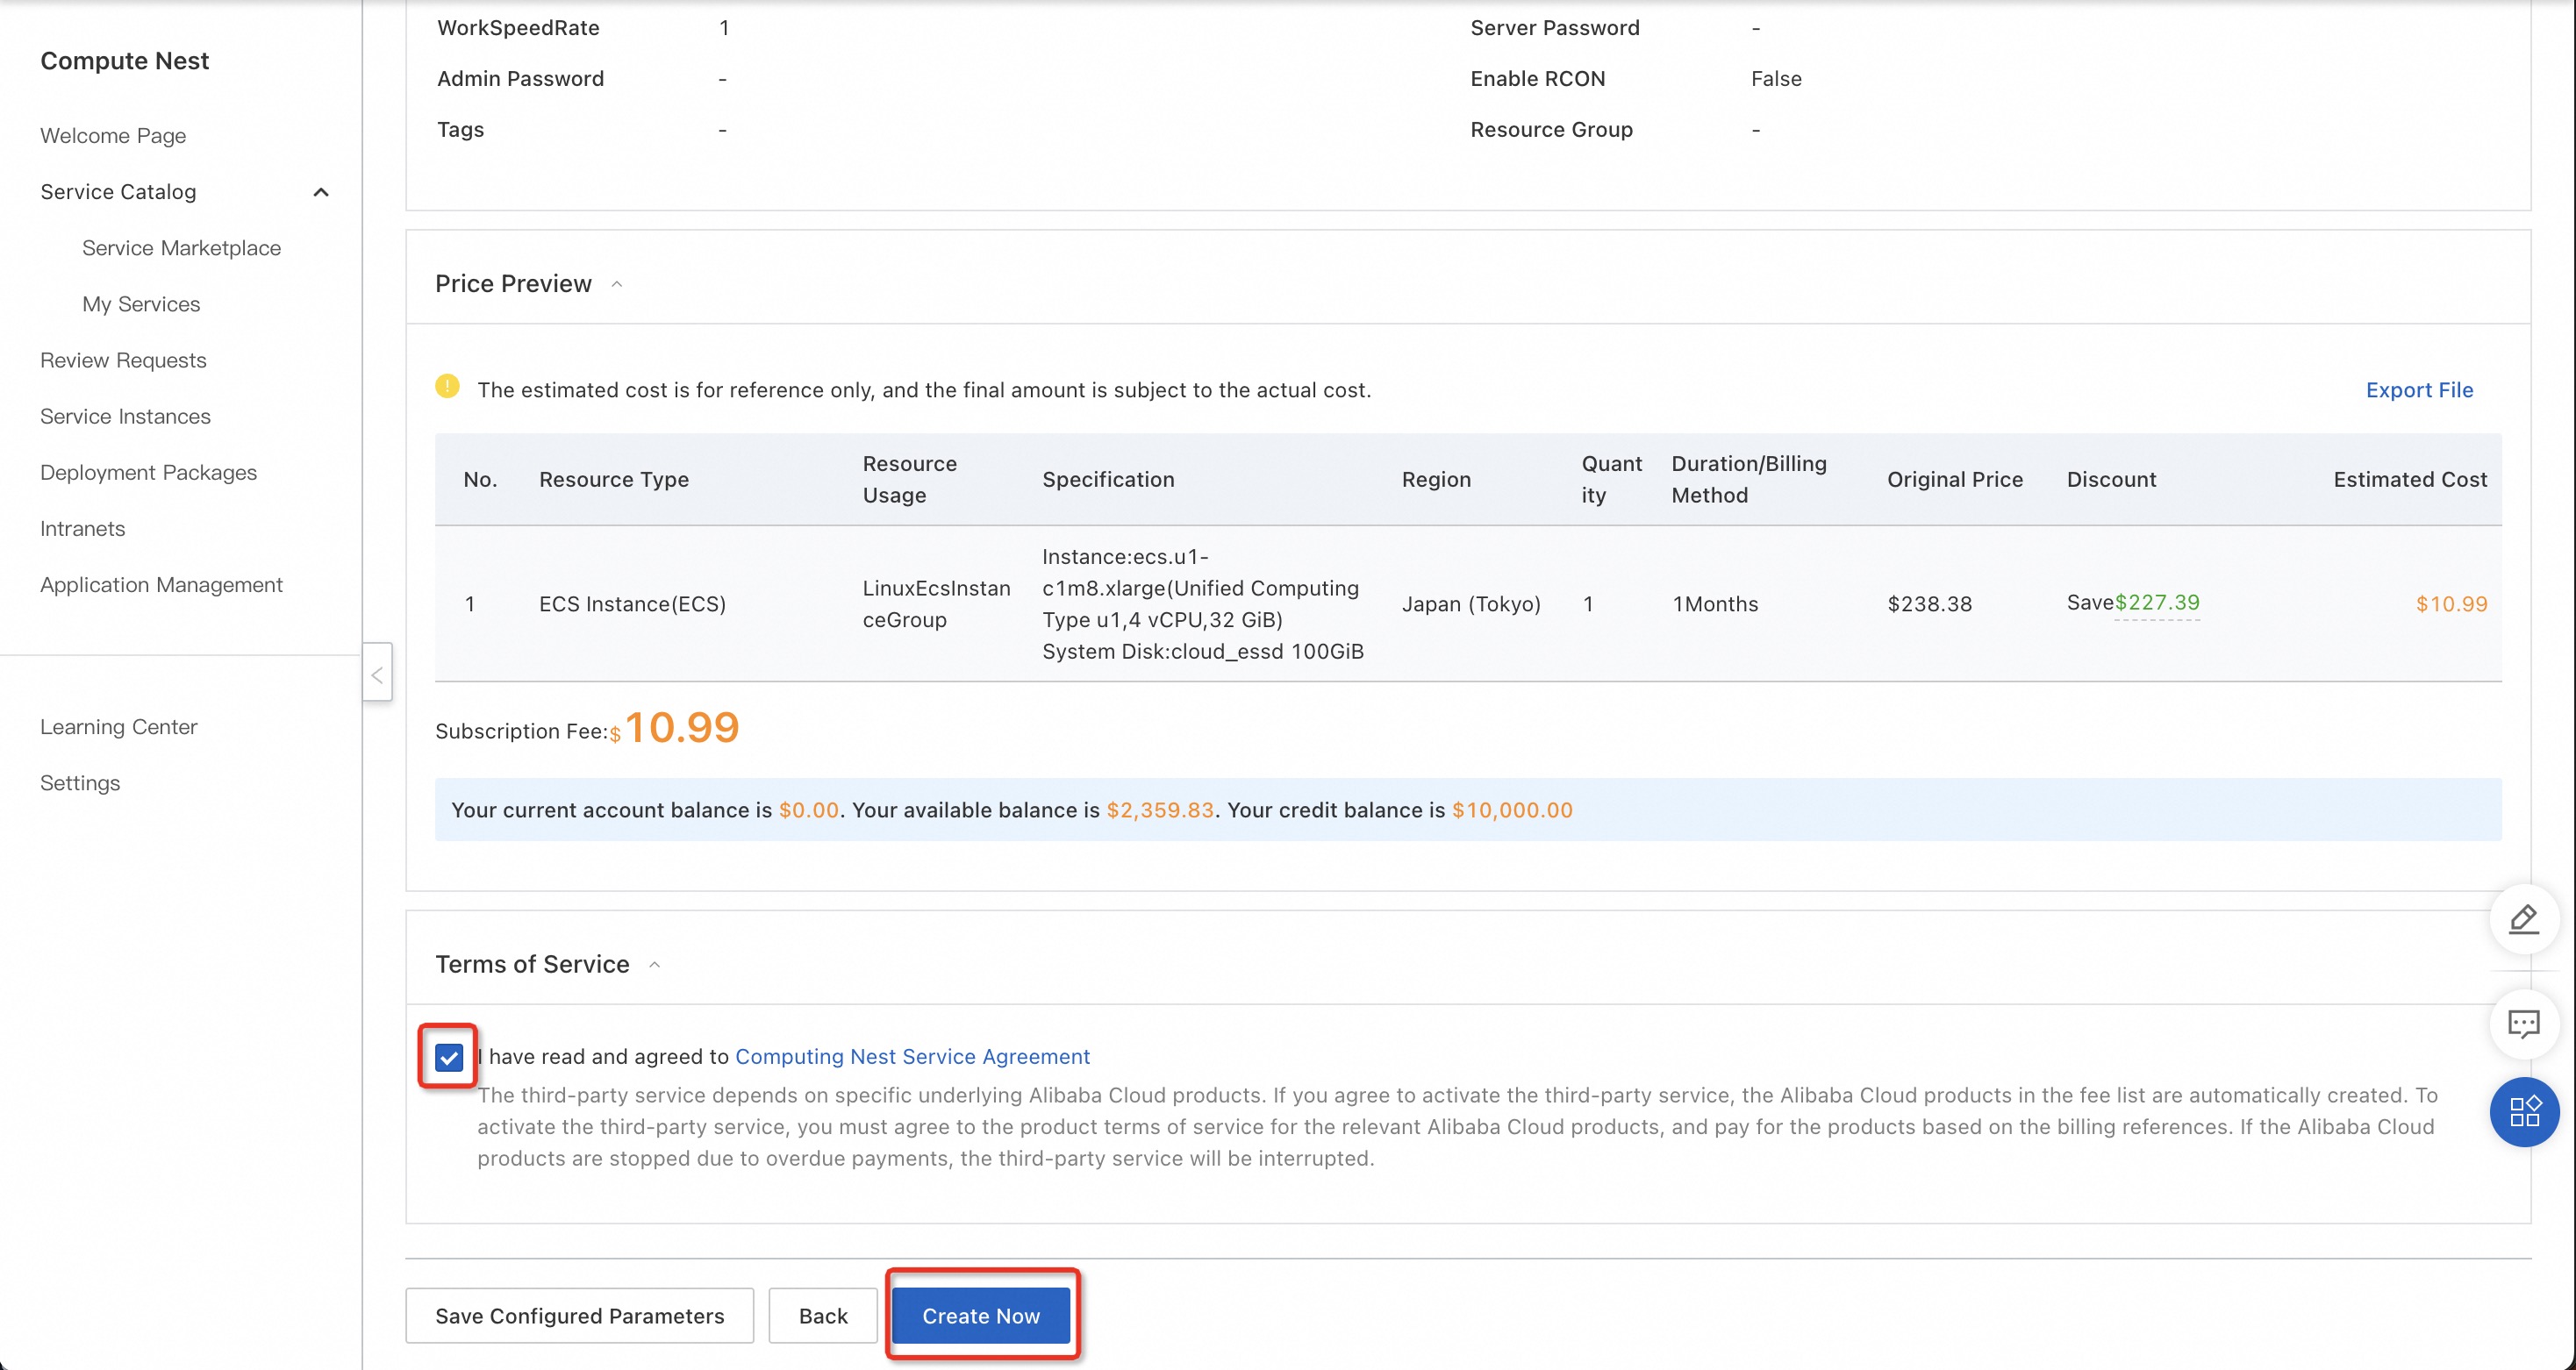The width and height of the screenshot is (2576, 1370).
Task: Open the chat feedback floating icon
Action: [2523, 1024]
